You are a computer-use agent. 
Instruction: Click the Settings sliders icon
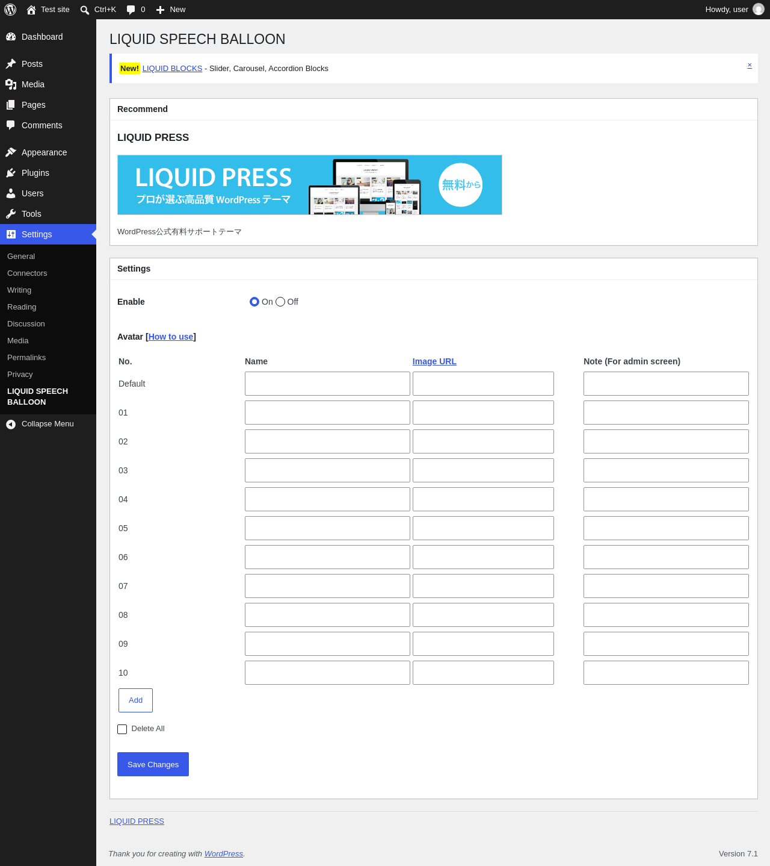(x=11, y=234)
